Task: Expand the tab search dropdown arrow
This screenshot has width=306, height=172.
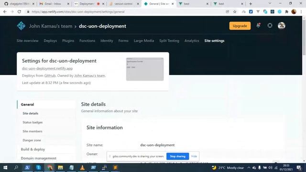Action: click(270, 3)
